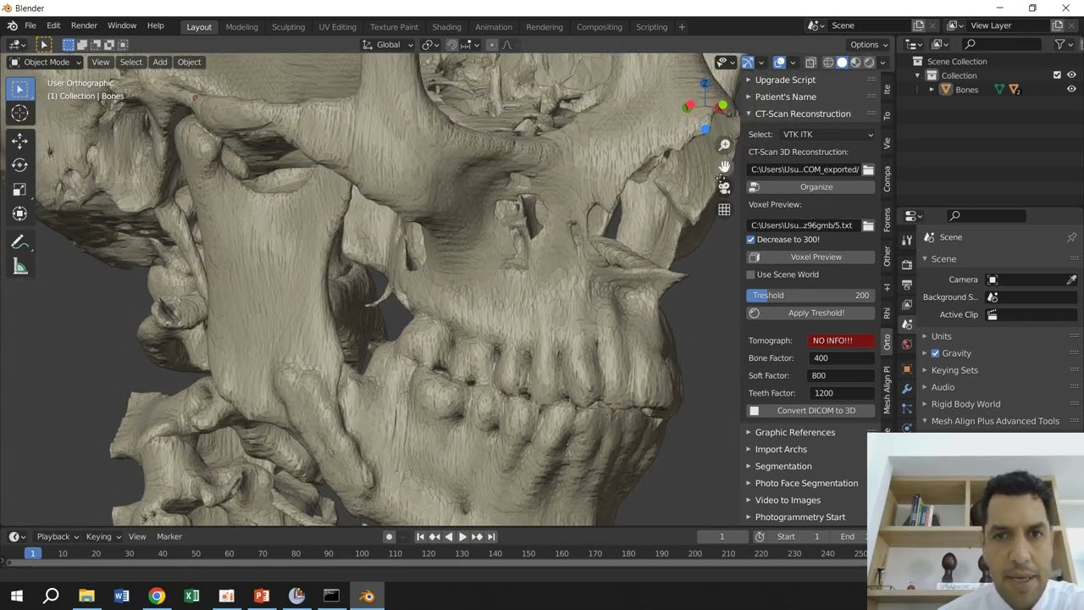Expand the Patient's Name panel
The height and width of the screenshot is (610, 1084).
(x=785, y=97)
